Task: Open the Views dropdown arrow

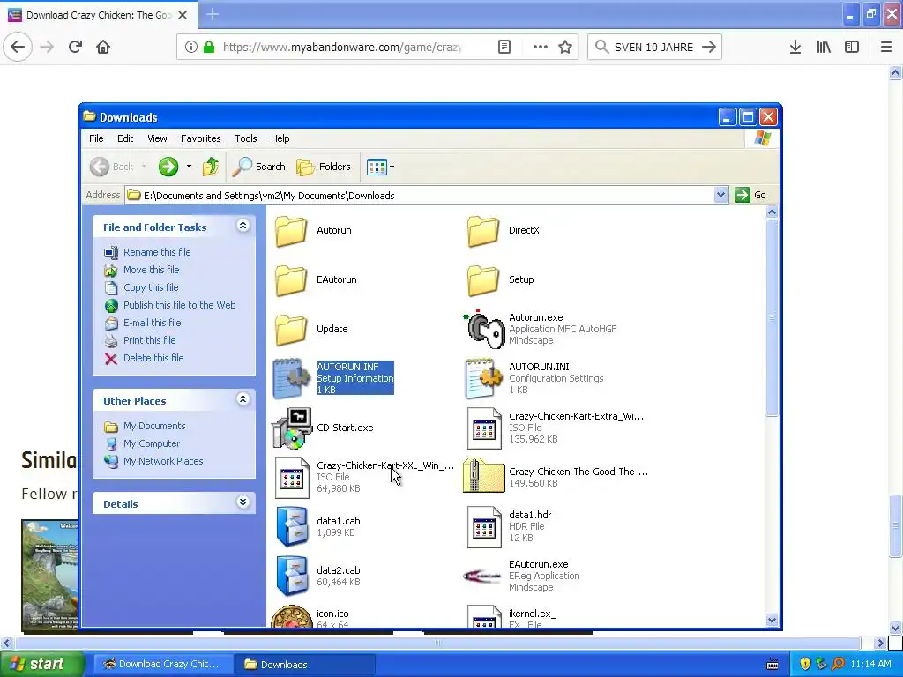Action: tap(392, 167)
